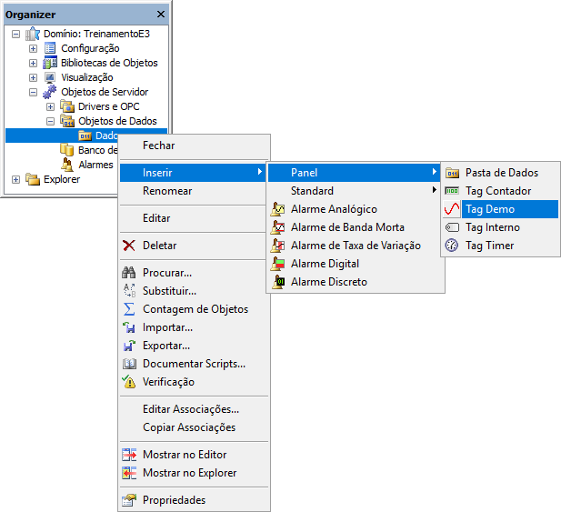561x512 pixels.
Task: Click the Tag Contador counter icon
Action: 452,191
